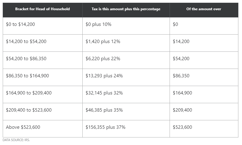The height and width of the screenshot is (145, 242).
Task: Click the '$1,420 plus 12%' tax cell
Action: [x=126, y=43]
